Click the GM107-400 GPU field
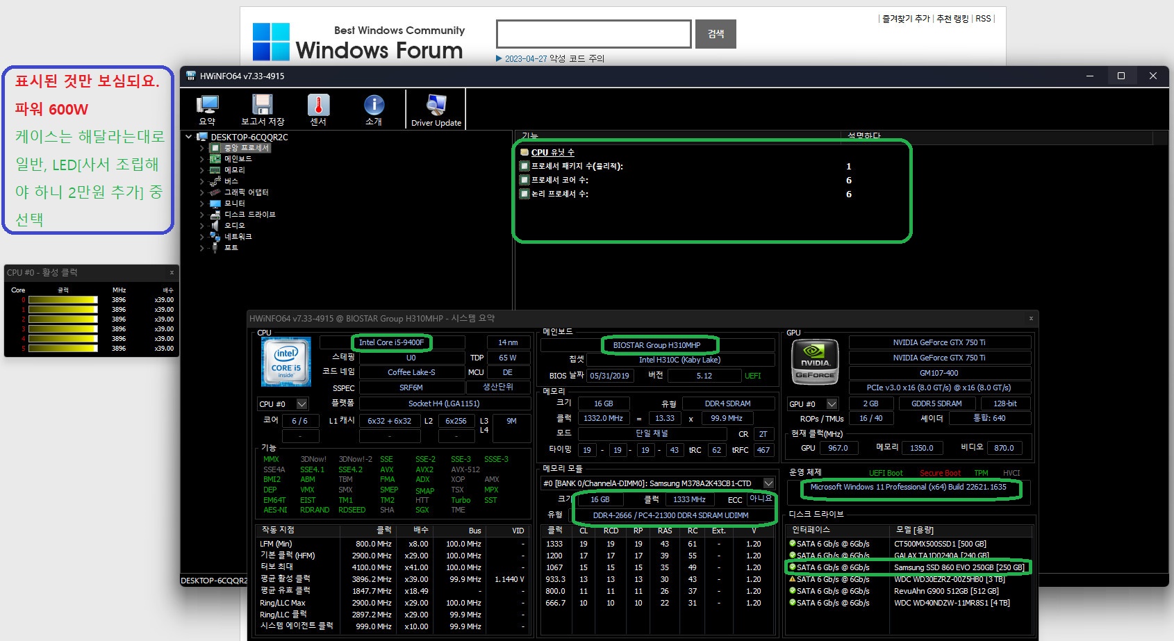 [x=939, y=373]
